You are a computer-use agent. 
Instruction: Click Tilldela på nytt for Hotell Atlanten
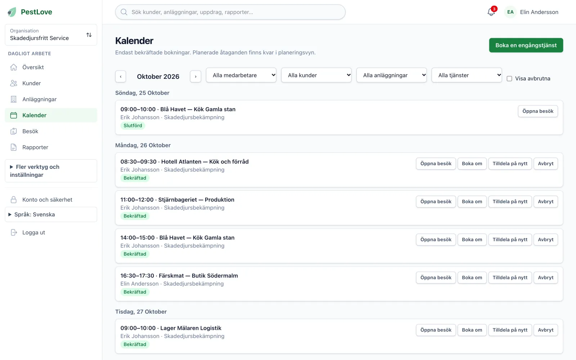[x=510, y=163]
